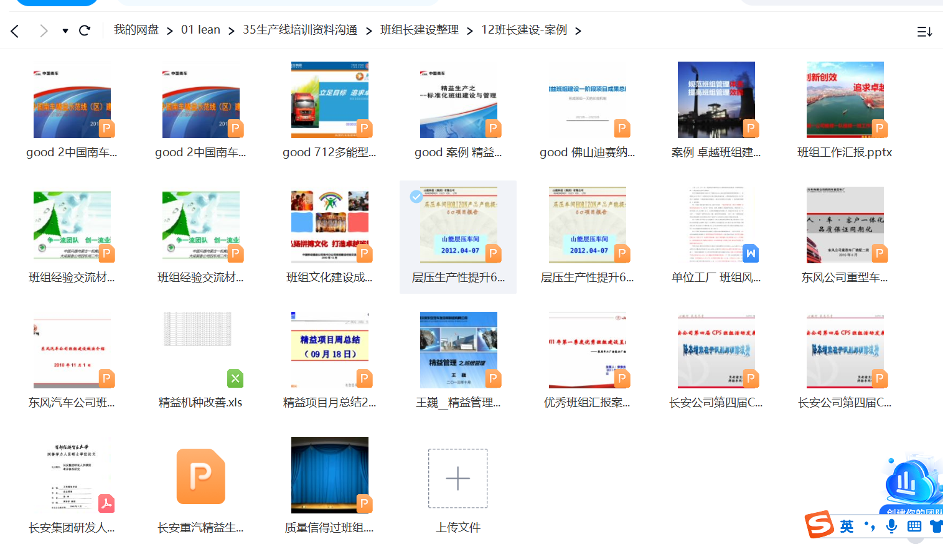The height and width of the screenshot is (557, 943).
Task: Expand the chevron after 12班长建设-案例
Action: [x=578, y=30]
